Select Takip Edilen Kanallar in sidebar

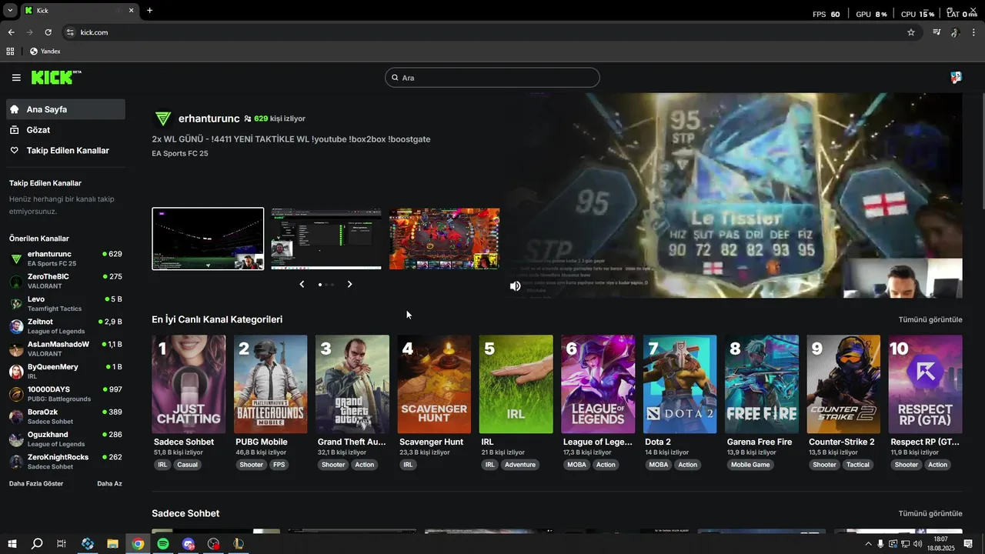click(x=65, y=151)
